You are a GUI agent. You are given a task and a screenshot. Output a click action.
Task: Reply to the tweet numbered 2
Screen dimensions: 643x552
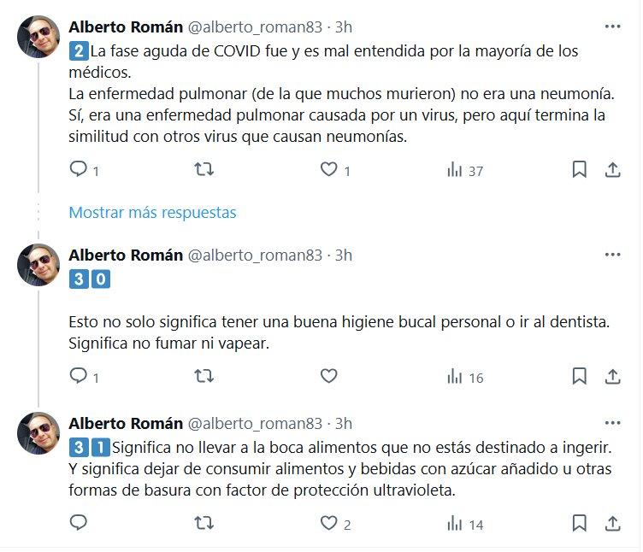click(79, 170)
